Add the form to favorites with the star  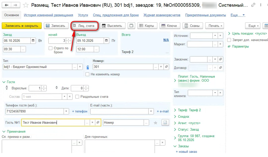pyautogui.click(x=26, y=5)
